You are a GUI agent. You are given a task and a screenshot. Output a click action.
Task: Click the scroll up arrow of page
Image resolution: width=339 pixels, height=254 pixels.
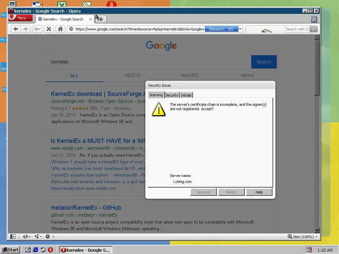317,37
